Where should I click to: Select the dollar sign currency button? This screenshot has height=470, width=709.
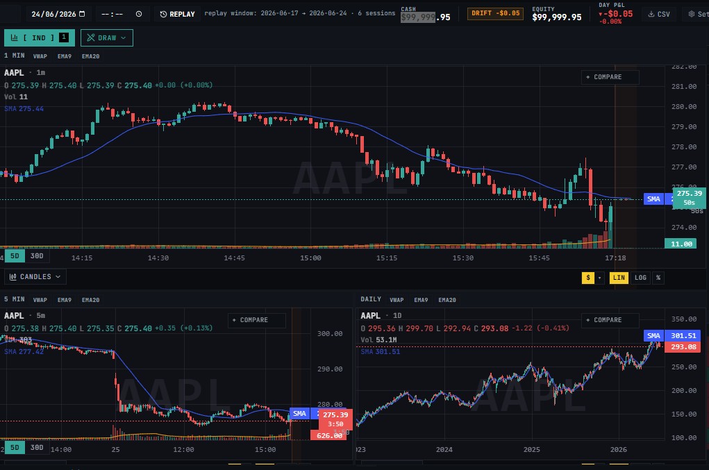(x=587, y=278)
